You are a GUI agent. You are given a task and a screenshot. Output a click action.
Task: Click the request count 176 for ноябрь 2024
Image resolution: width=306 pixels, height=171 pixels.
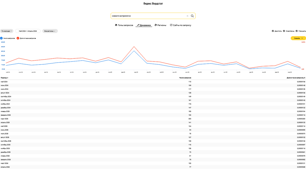(190, 104)
